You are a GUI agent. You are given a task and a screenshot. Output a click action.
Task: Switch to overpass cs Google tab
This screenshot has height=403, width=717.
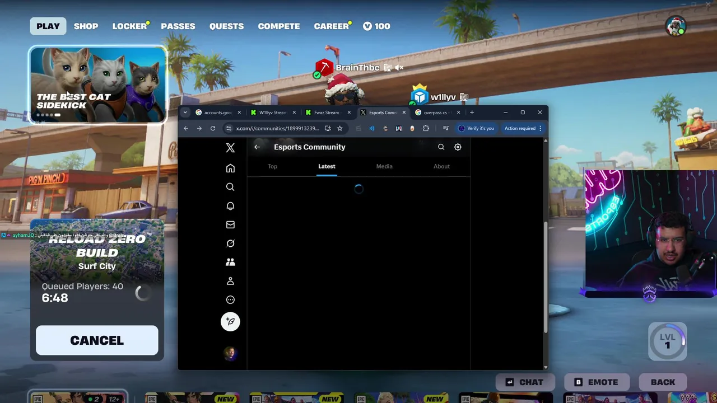pos(438,113)
